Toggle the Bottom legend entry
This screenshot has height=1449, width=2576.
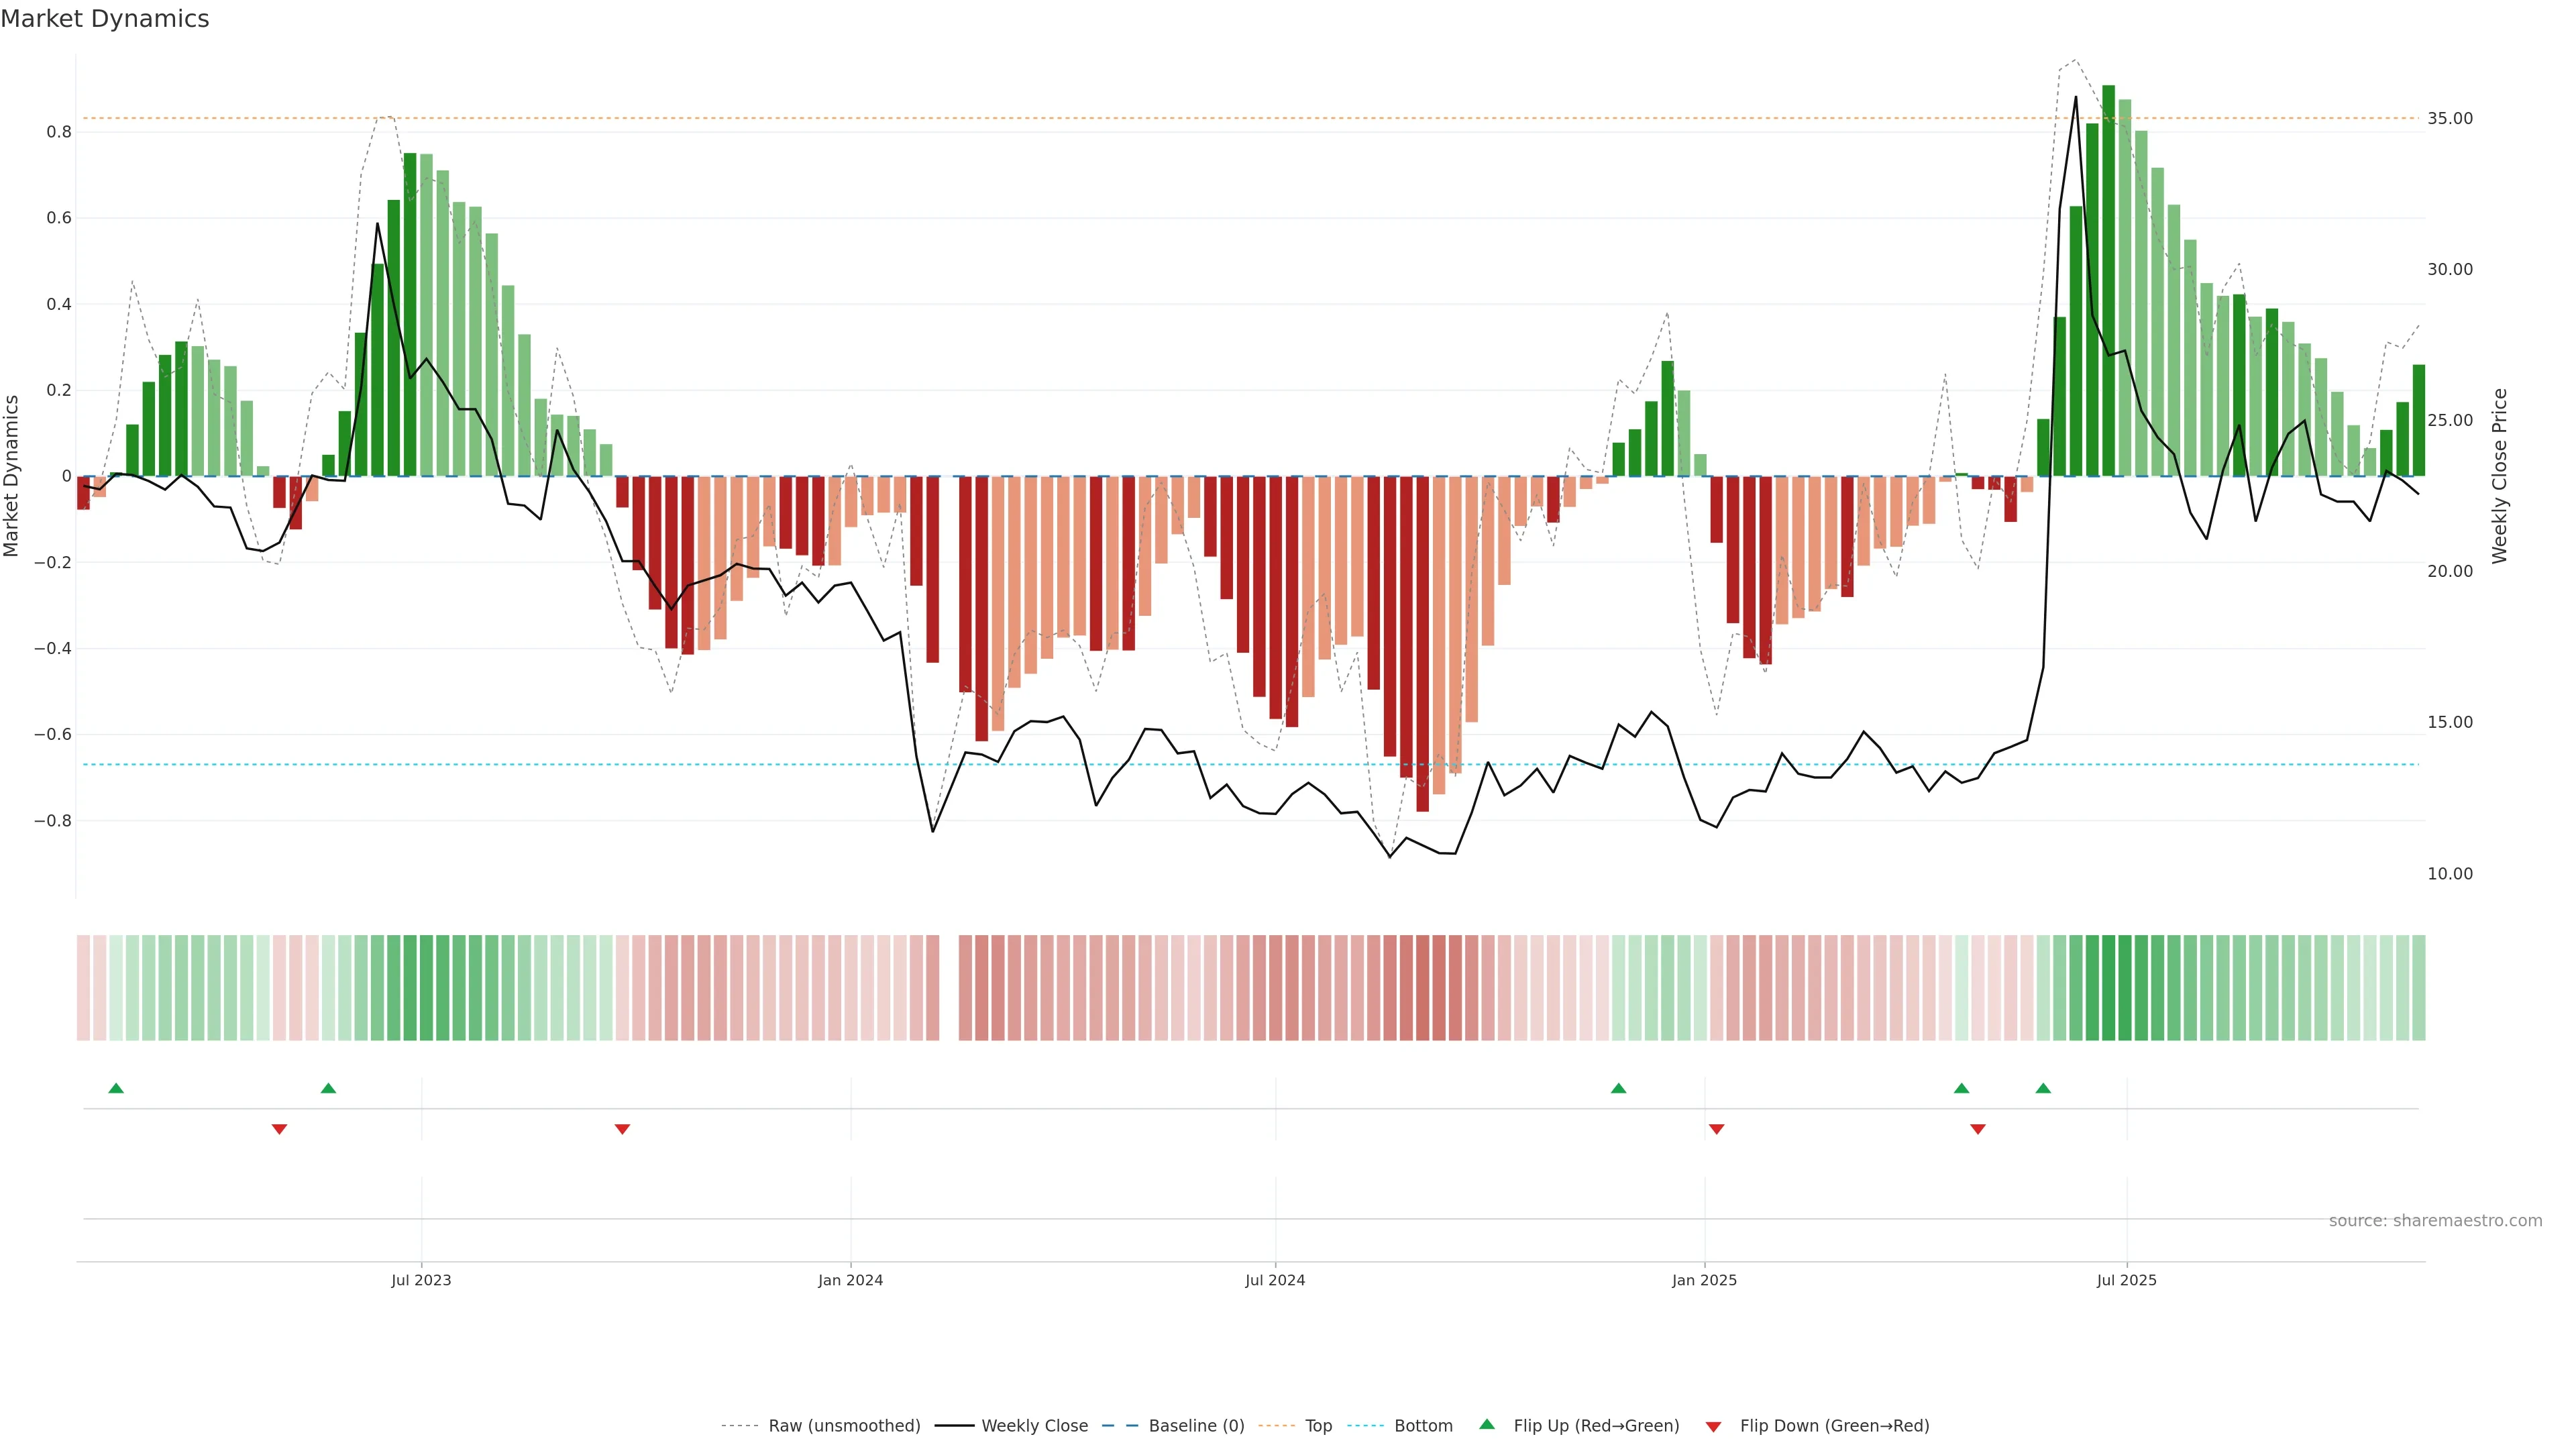coord(1423,1426)
